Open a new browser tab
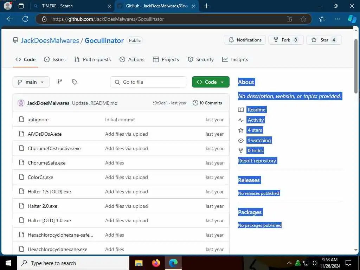Screen dimensions: 360x270 (x=206, y=6)
